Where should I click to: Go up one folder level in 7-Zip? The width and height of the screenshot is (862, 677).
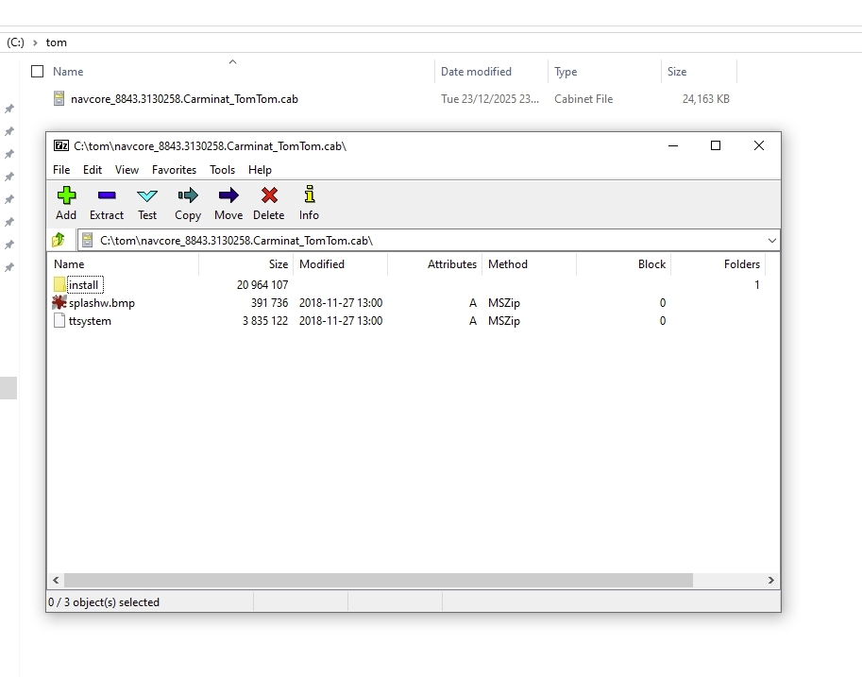59,240
